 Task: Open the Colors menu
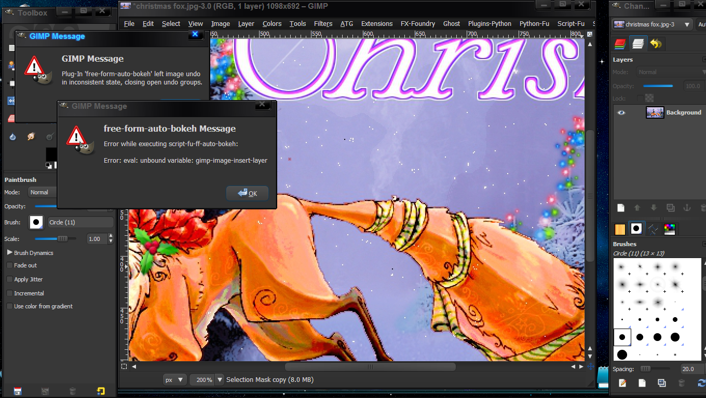coord(272,23)
